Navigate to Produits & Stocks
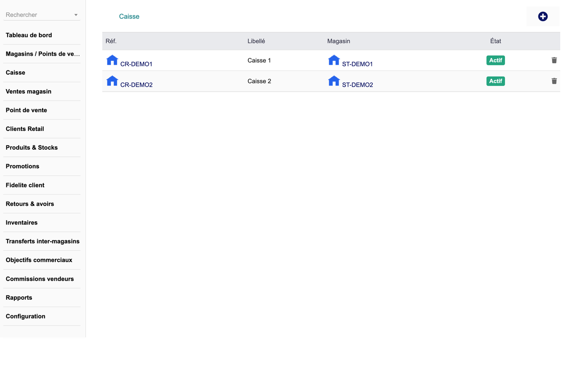 tap(31, 147)
